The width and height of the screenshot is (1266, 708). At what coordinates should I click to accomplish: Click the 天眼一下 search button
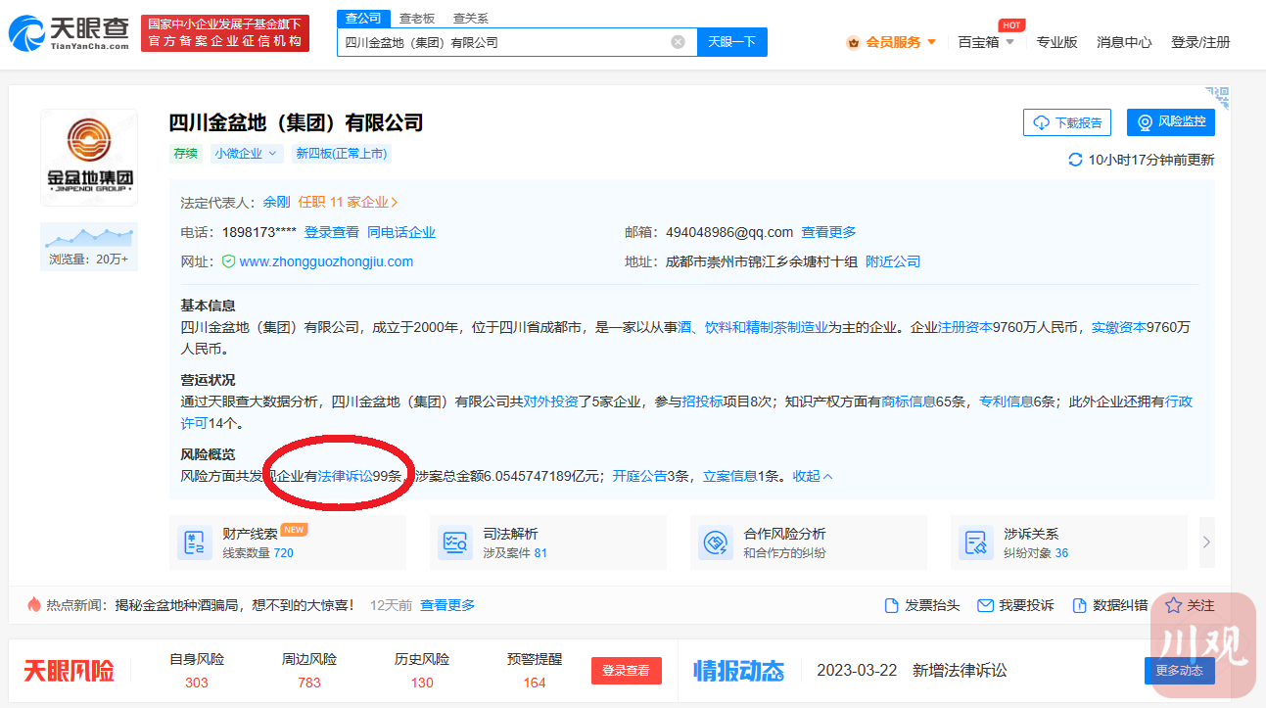click(731, 42)
